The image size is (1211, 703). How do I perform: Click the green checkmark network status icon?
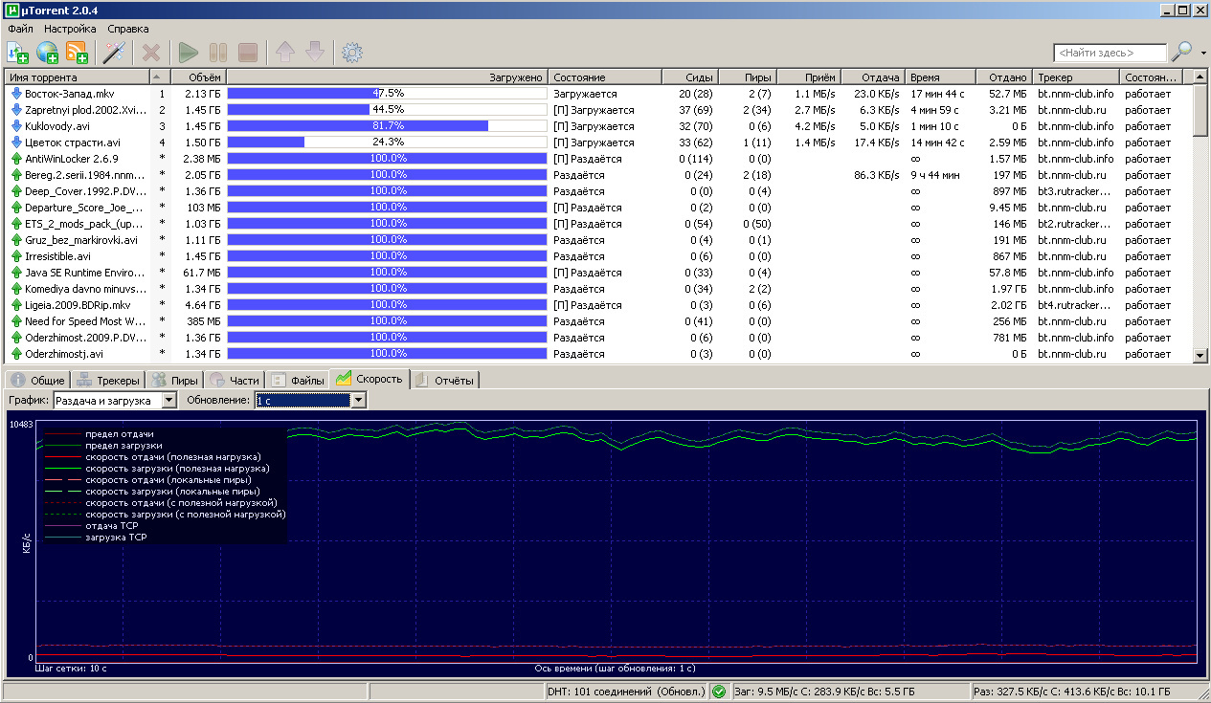719,691
